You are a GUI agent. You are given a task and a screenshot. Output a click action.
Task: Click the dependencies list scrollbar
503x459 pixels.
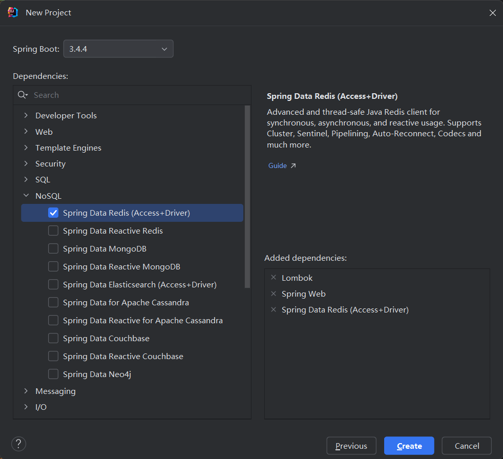[247, 197]
